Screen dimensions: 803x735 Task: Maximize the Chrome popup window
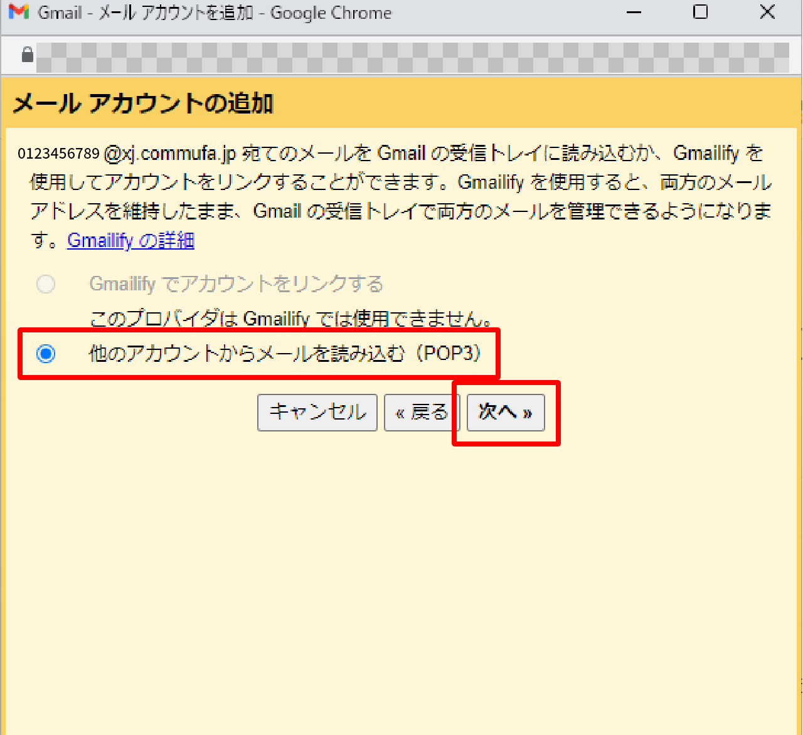pyautogui.click(x=701, y=12)
